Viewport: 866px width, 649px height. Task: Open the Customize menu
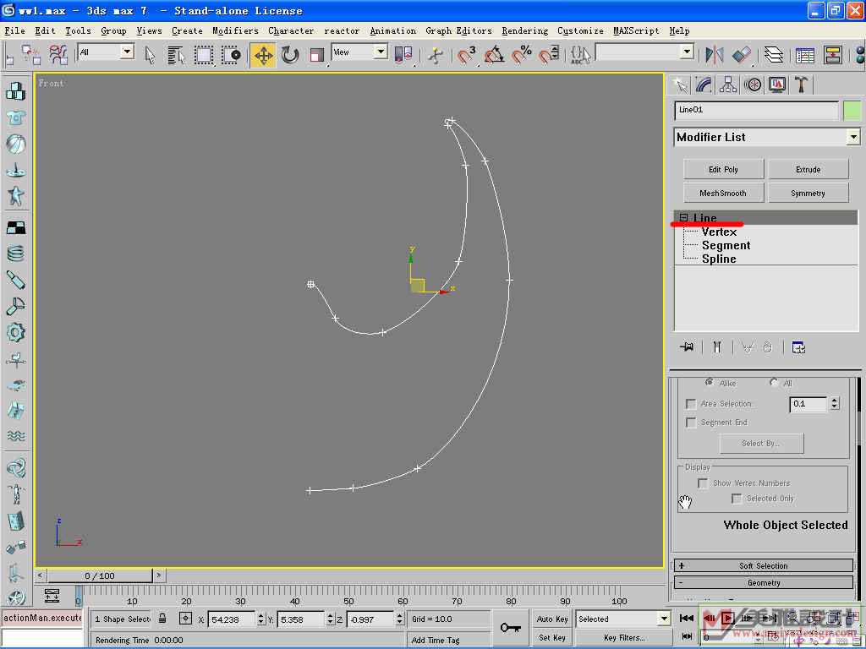[580, 31]
